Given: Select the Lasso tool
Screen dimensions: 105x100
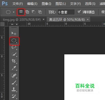Looking at the screenshot, I should tap(14, 47).
